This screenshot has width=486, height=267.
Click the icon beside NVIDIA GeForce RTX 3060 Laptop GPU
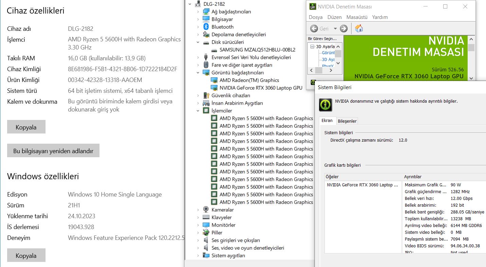click(214, 88)
